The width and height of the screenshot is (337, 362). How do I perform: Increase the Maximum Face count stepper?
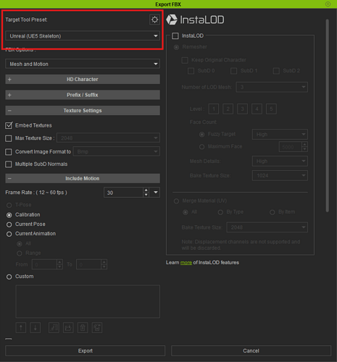[304, 144]
